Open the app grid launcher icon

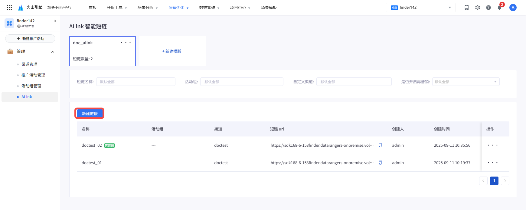pos(9,8)
